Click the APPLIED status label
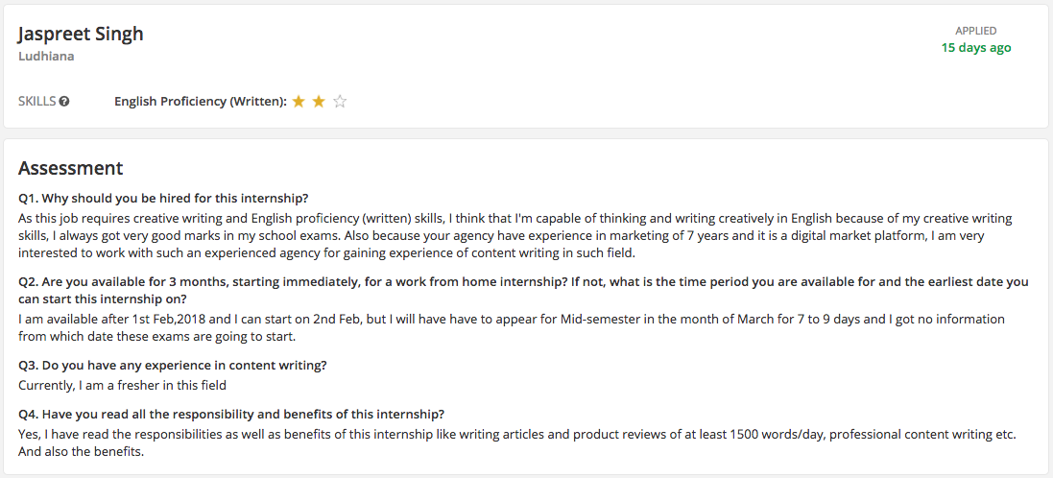1053x478 pixels. [x=976, y=31]
